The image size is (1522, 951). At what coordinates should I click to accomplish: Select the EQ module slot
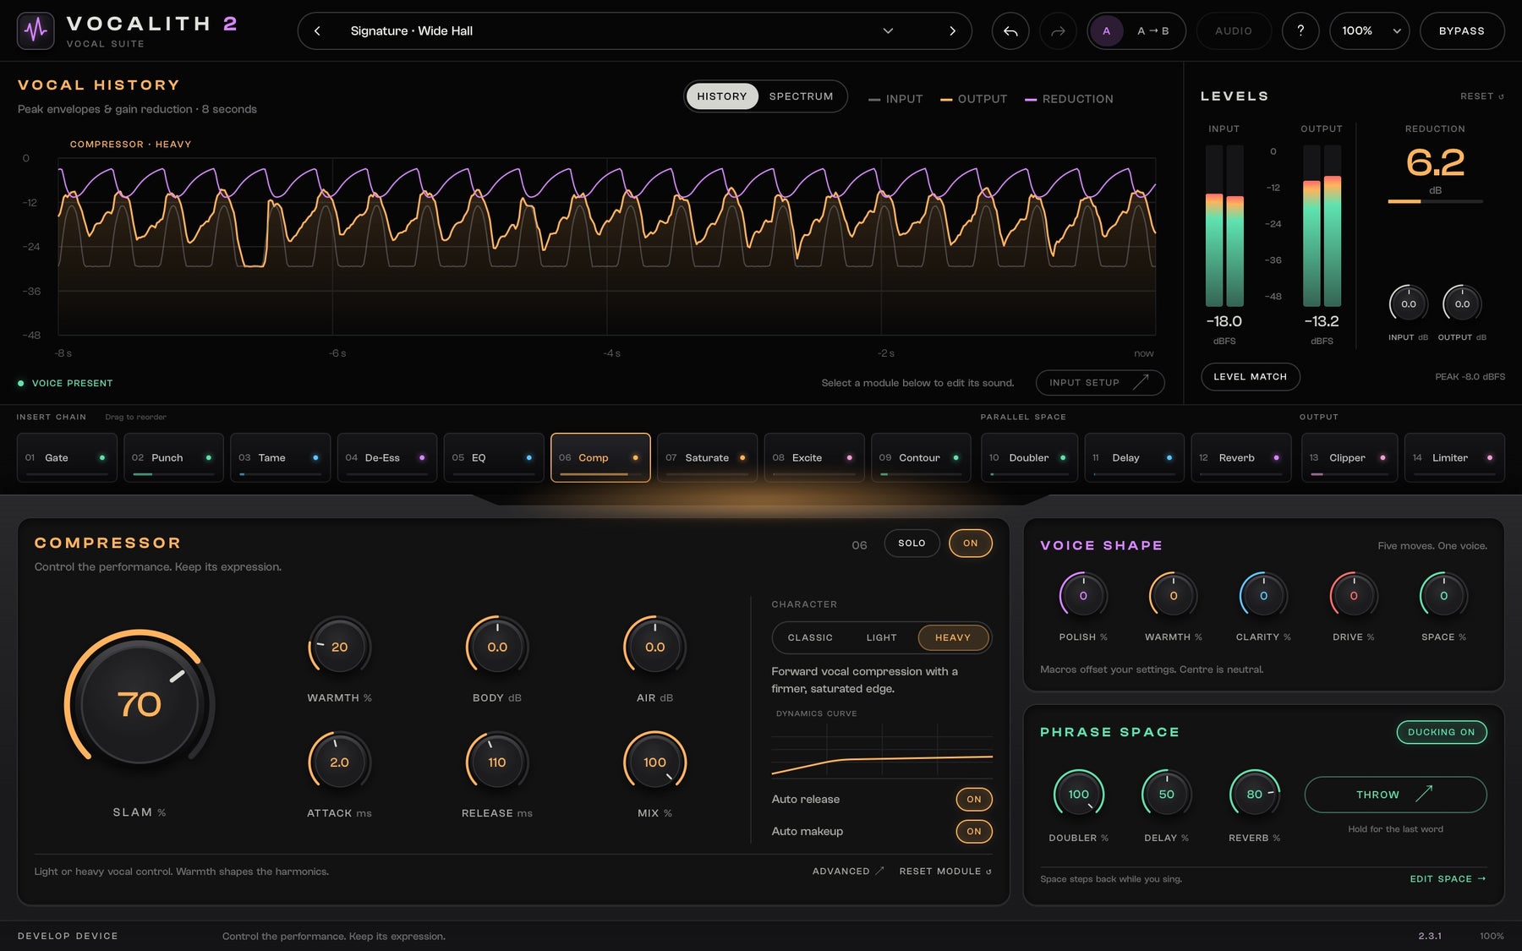click(494, 457)
